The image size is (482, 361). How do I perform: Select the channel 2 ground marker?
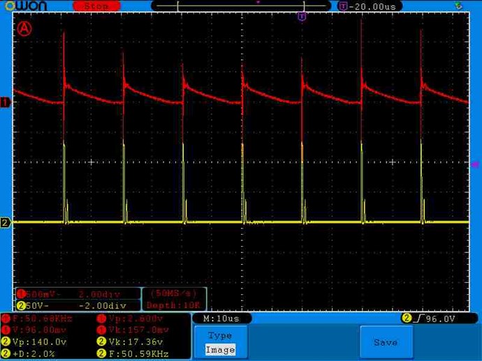(x=5, y=222)
